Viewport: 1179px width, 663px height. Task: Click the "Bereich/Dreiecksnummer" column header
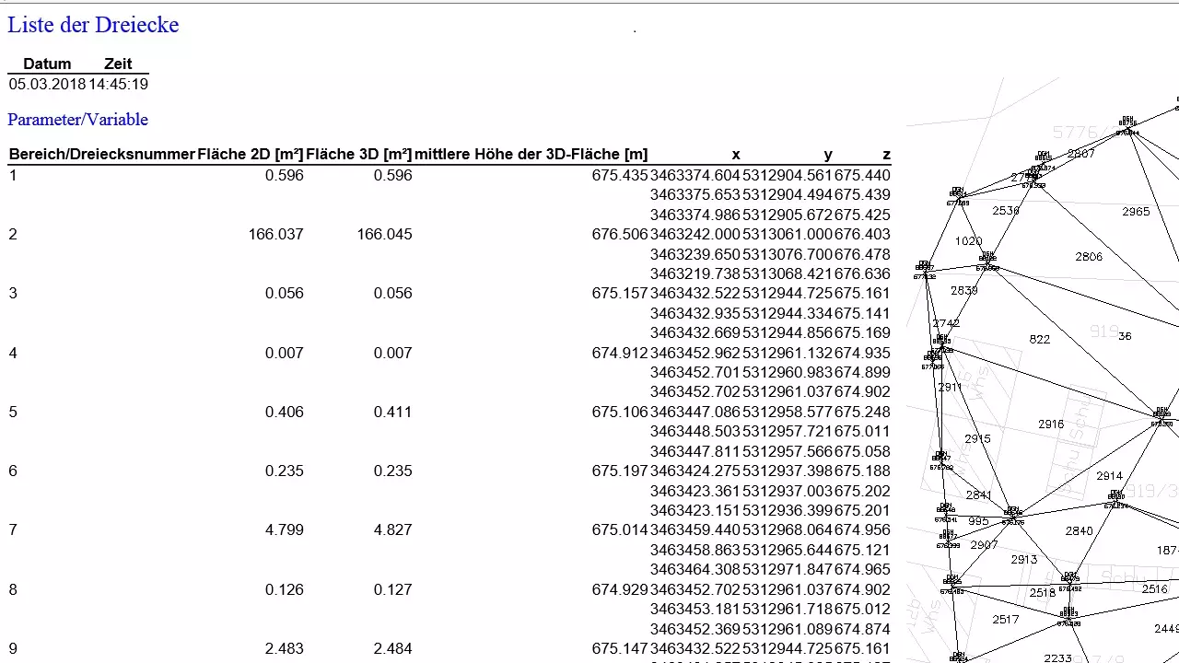[x=101, y=154]
